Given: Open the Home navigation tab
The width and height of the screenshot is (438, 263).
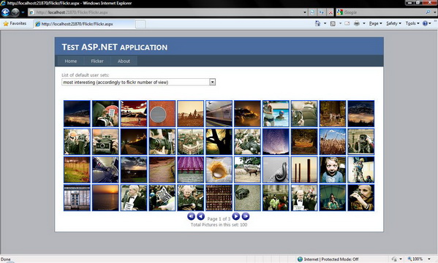Looking at the screenshot, I should click(71, 61).
